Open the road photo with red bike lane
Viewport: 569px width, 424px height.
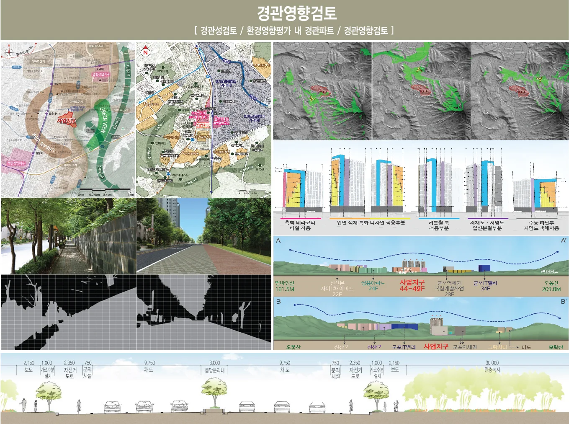click(204, 236)
